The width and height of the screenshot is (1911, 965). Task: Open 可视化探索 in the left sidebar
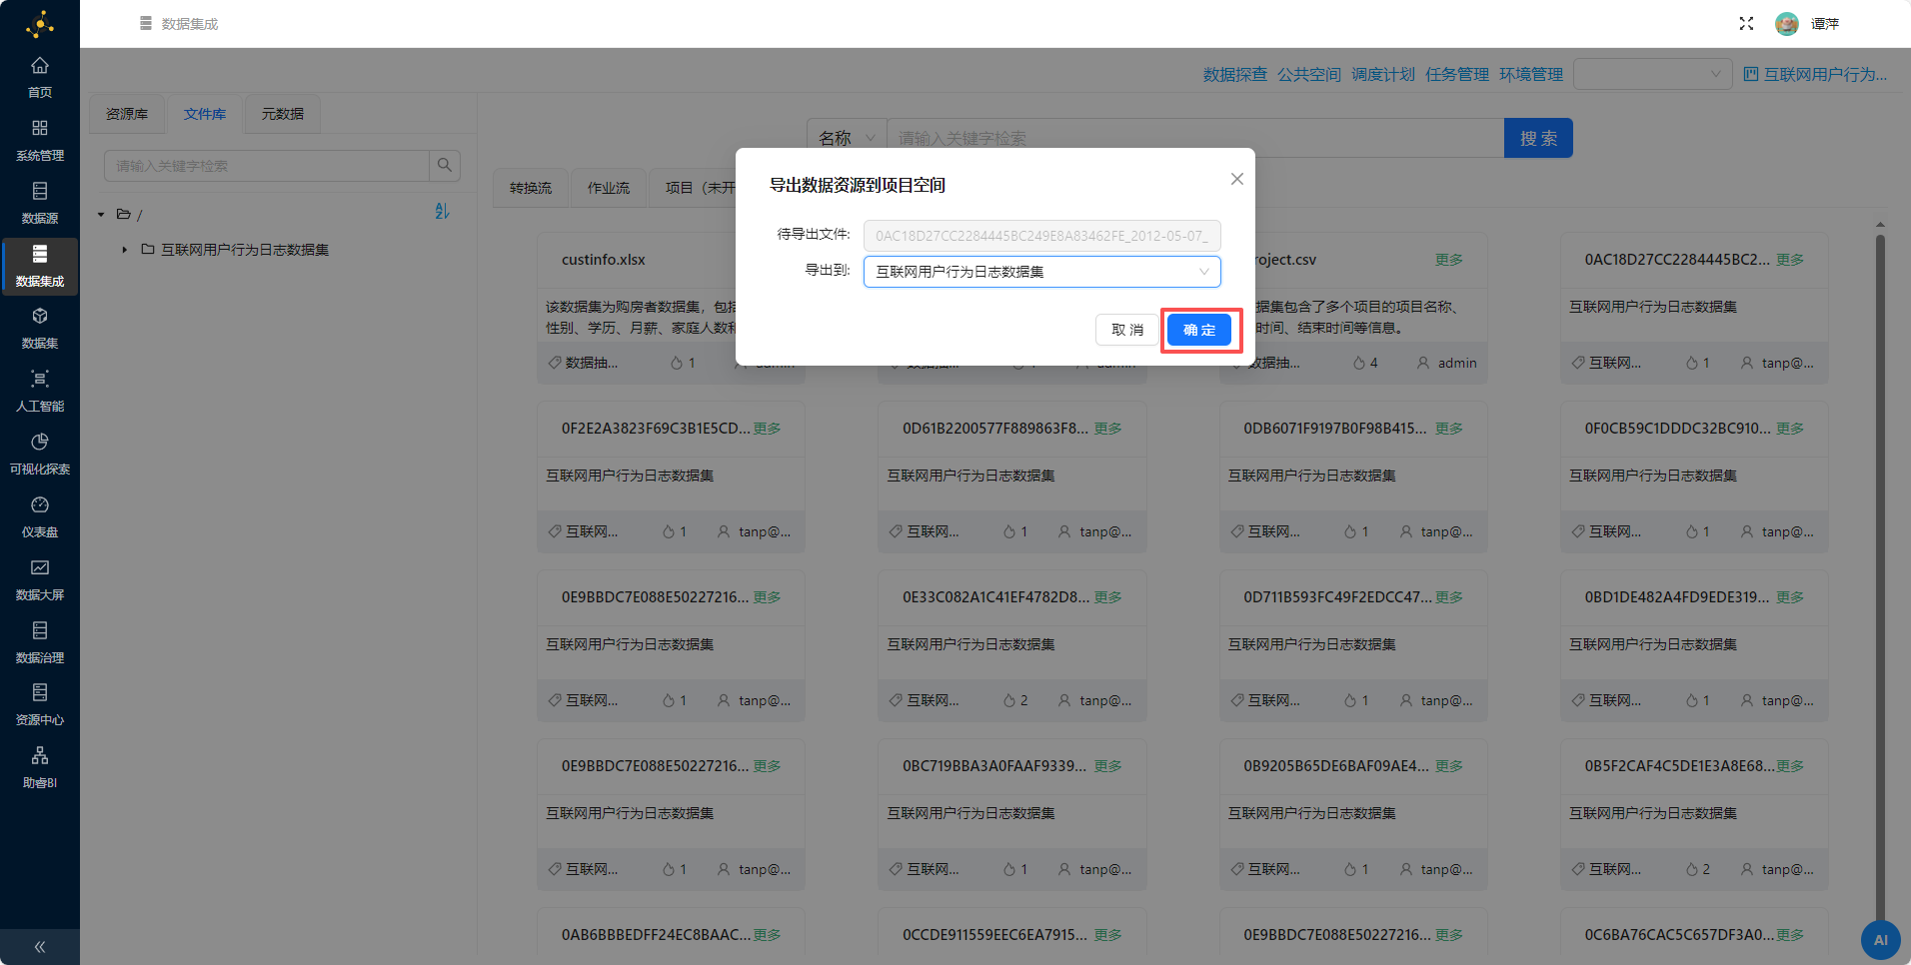[40, 455]
